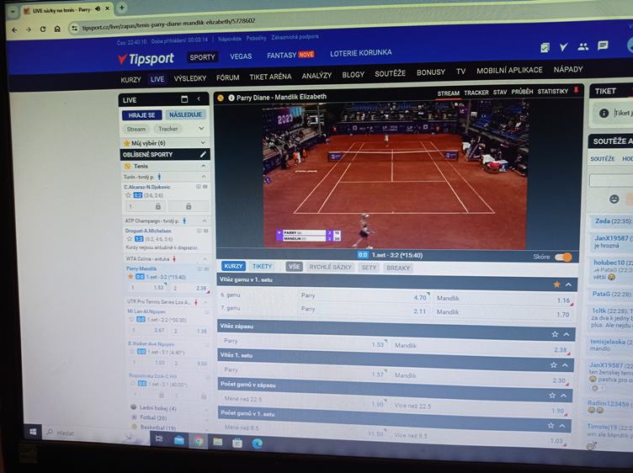633x473 pixels.
Task: Show matches under NÁSLEDUJE
Action: [x=185, y=114]
